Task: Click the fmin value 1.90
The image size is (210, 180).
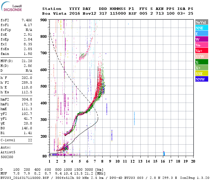Action: (28, 54)
